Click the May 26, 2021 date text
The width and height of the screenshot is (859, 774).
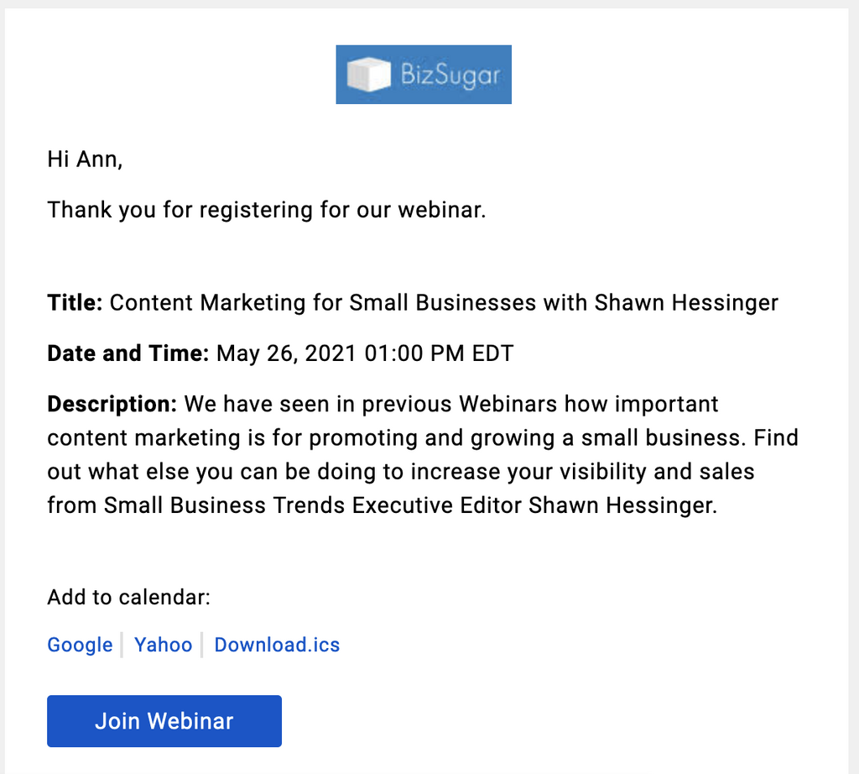tap(287, 353)
